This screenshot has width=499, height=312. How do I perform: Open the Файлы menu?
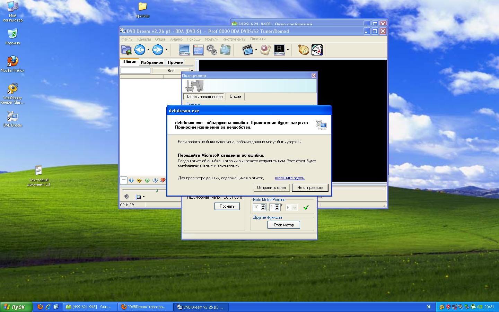coord(127,39)
